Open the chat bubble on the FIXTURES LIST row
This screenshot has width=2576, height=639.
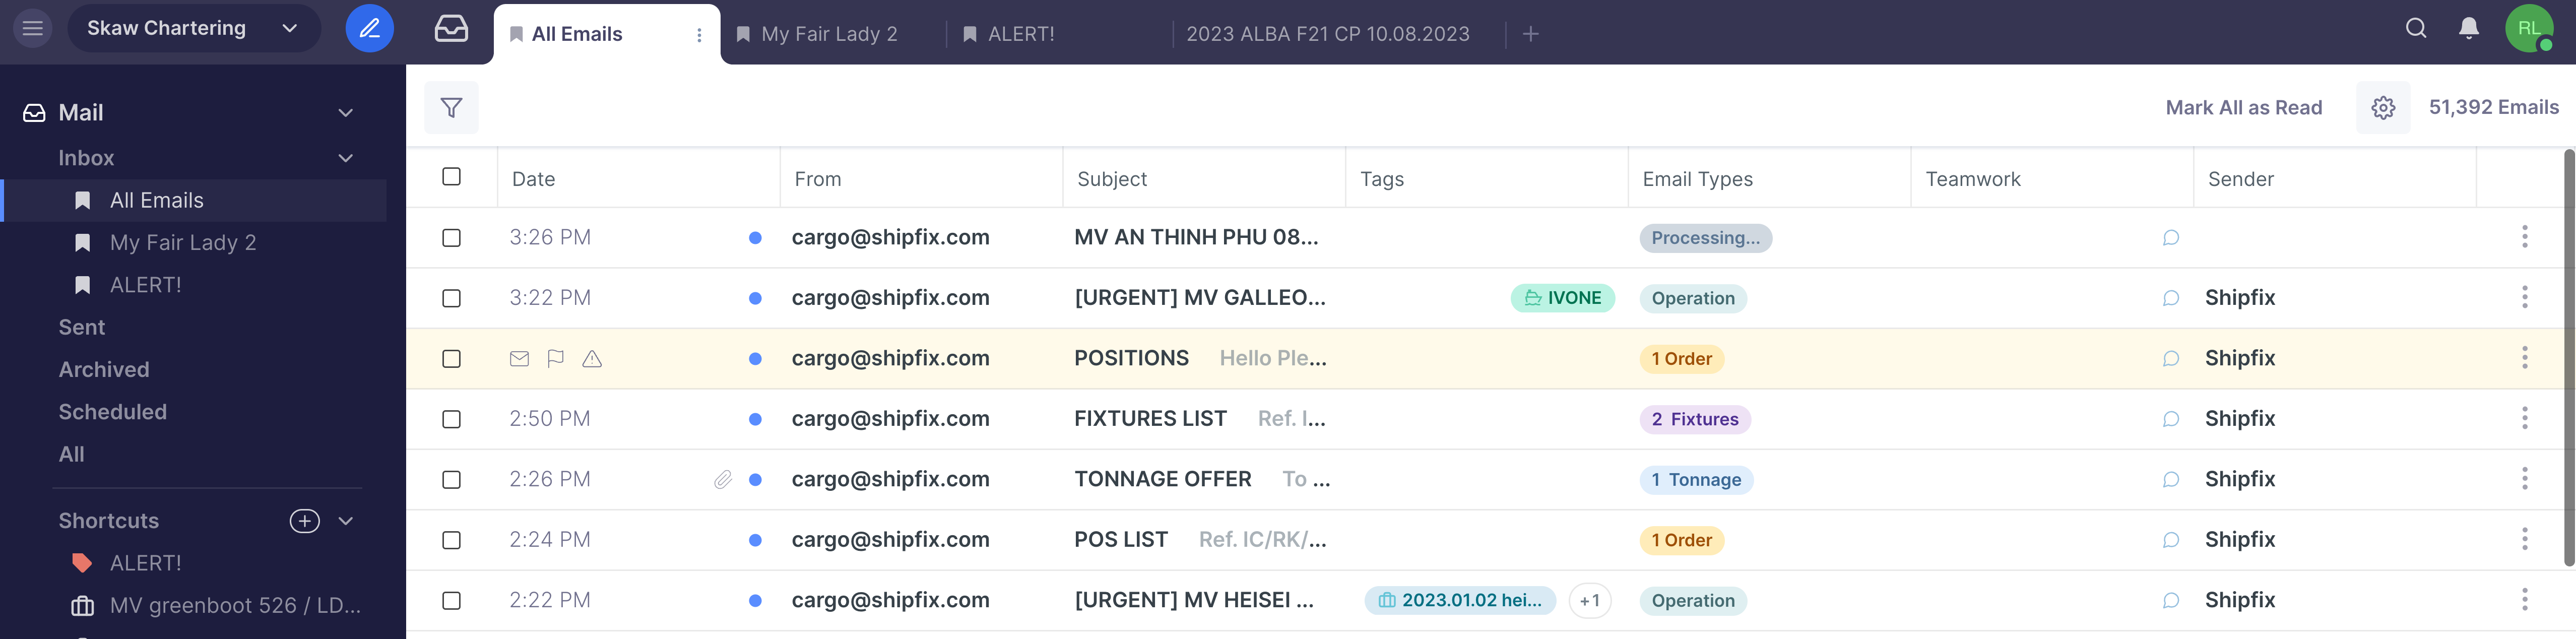pyautogui.click(x=2170, y=419)
